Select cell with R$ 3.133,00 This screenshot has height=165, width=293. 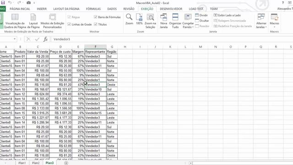click(x=38, y=108)
